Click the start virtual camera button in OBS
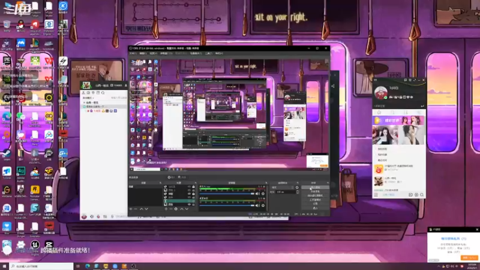The image size is (480, 270). (x=315, y=196)
